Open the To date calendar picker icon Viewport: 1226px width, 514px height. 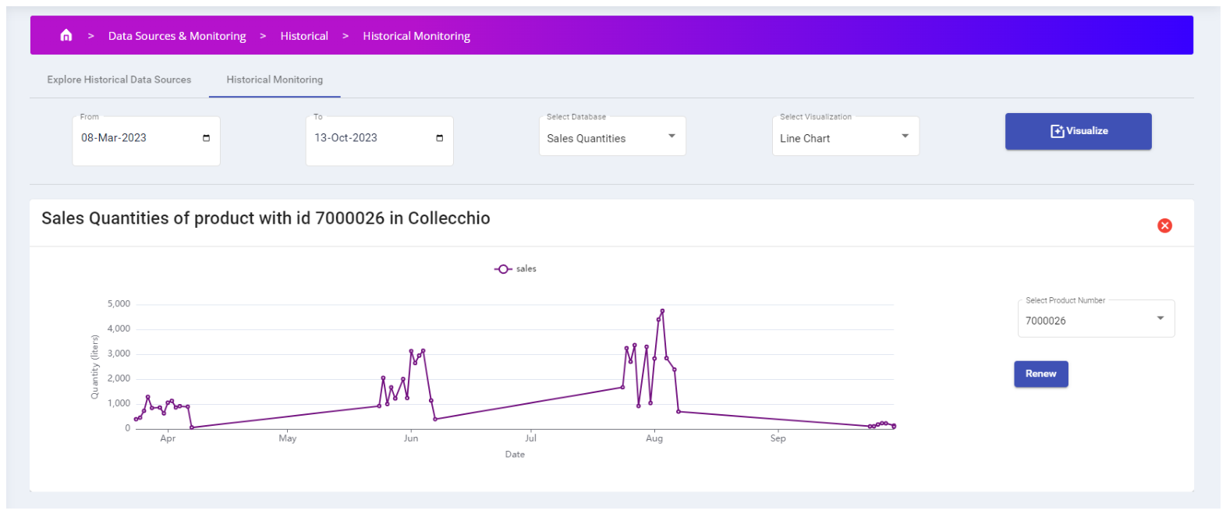439,138
